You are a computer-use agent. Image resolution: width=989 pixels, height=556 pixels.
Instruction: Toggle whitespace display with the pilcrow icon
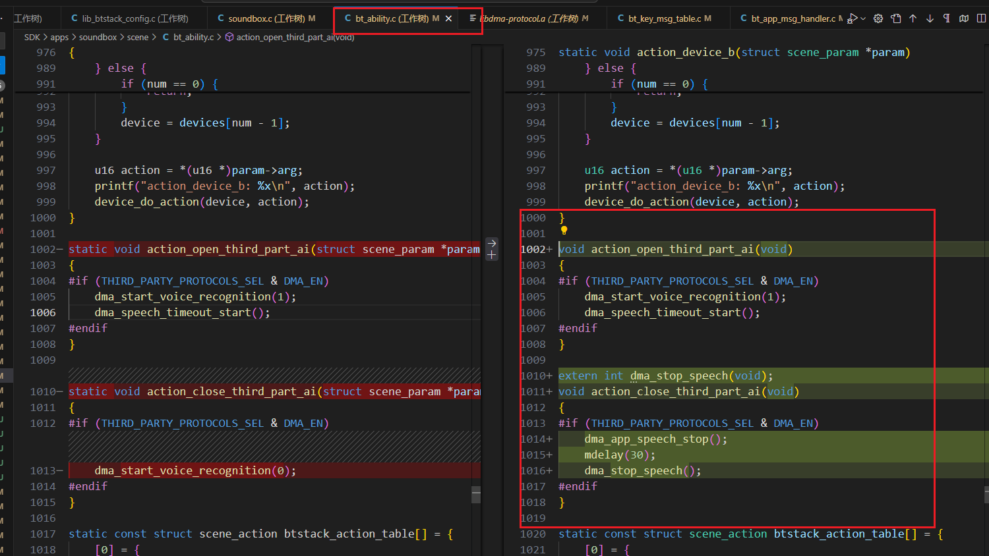coord(947,18)
